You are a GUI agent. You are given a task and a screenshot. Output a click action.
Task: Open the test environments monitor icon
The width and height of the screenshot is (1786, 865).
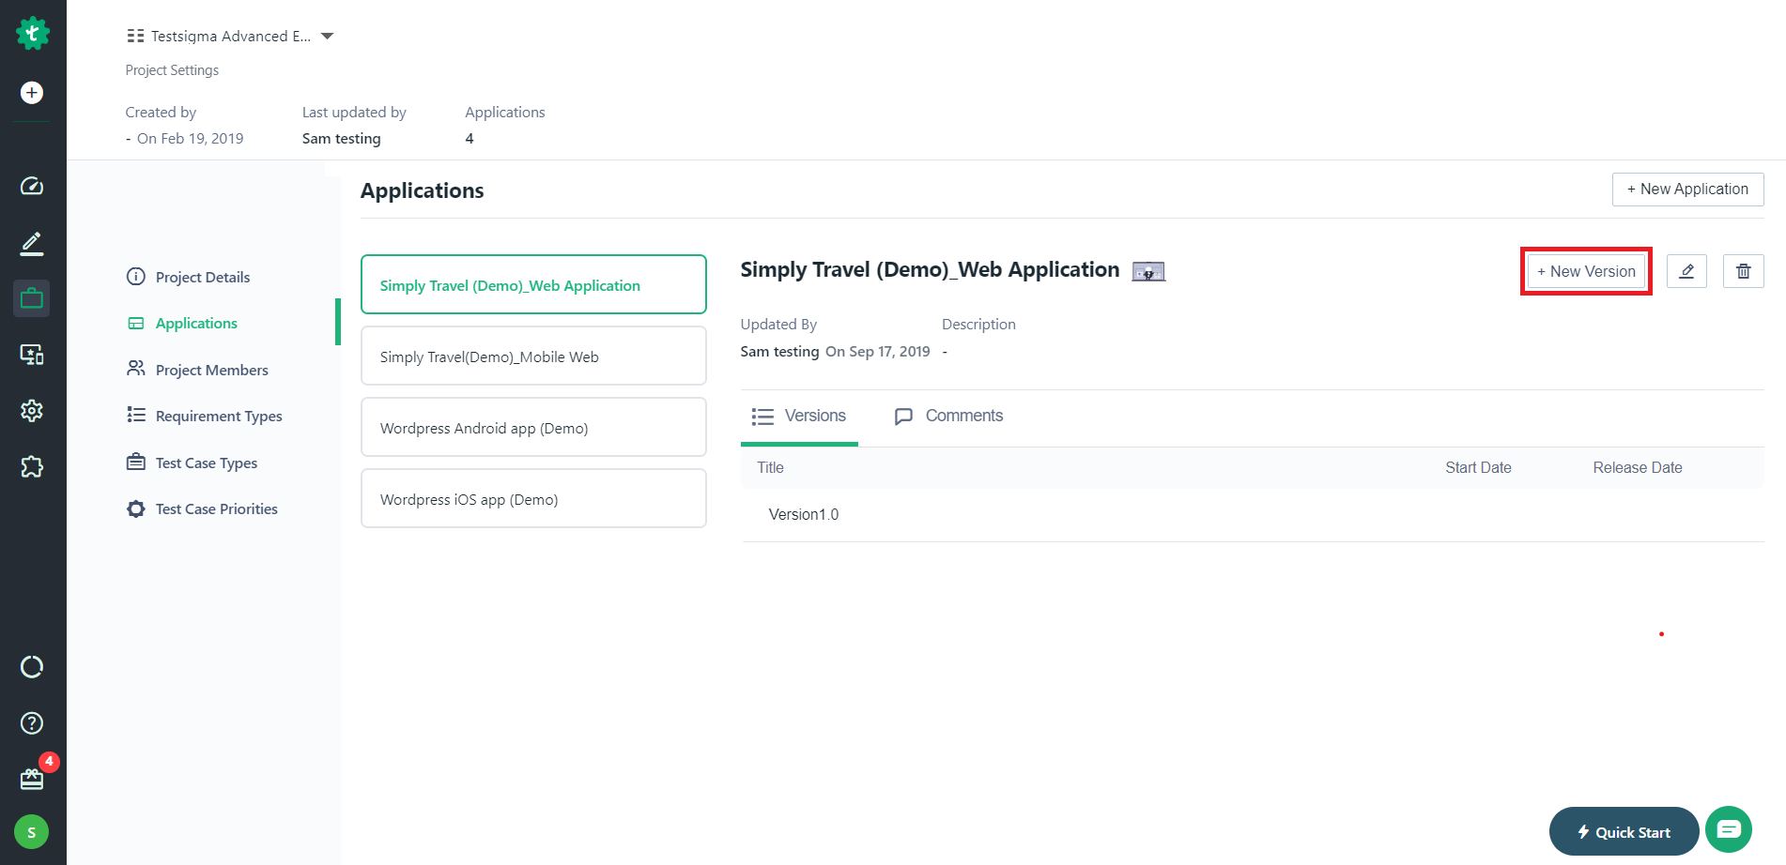point(32,355)
